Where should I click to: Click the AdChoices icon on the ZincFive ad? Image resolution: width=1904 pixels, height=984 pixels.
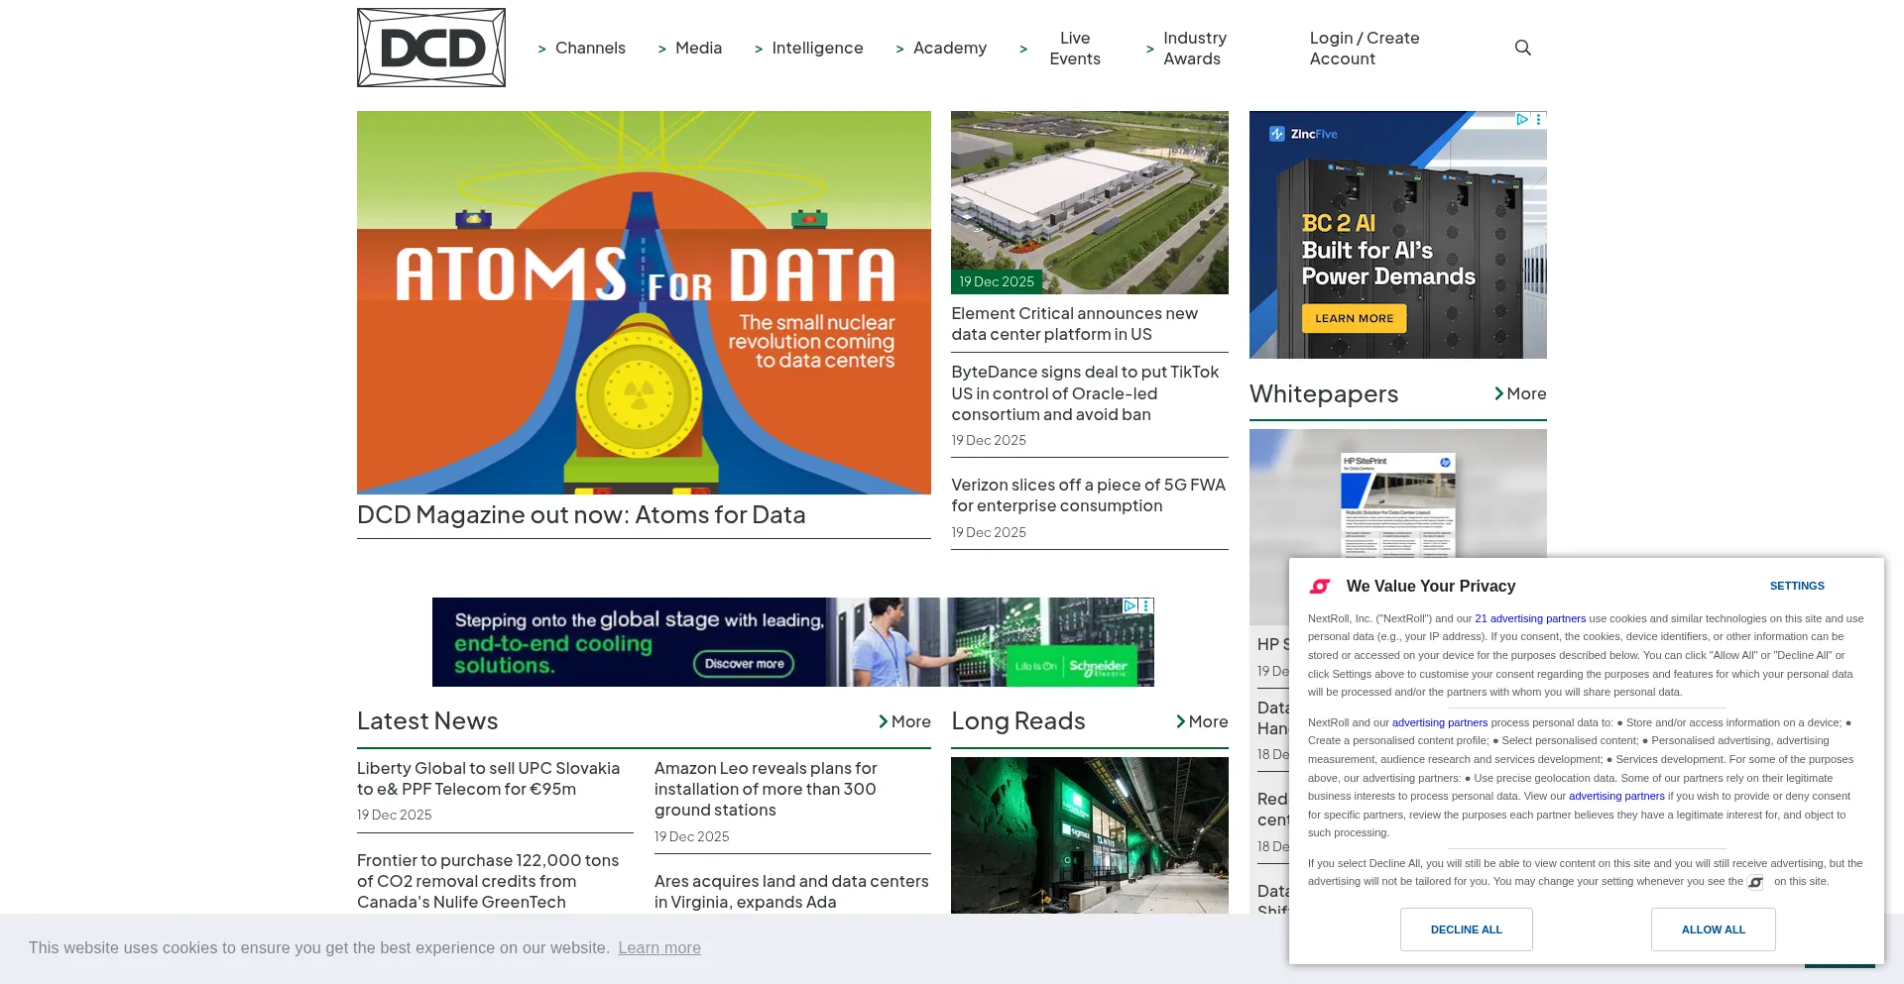pyautogui.click(x=1523, y=120)
